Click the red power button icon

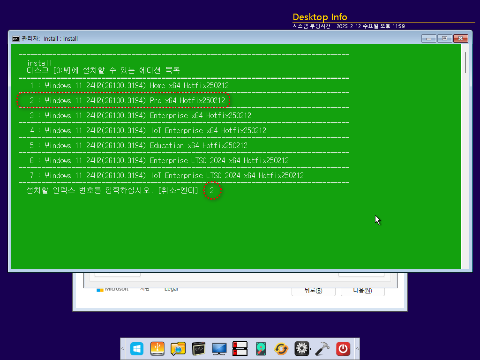(343, 349)
